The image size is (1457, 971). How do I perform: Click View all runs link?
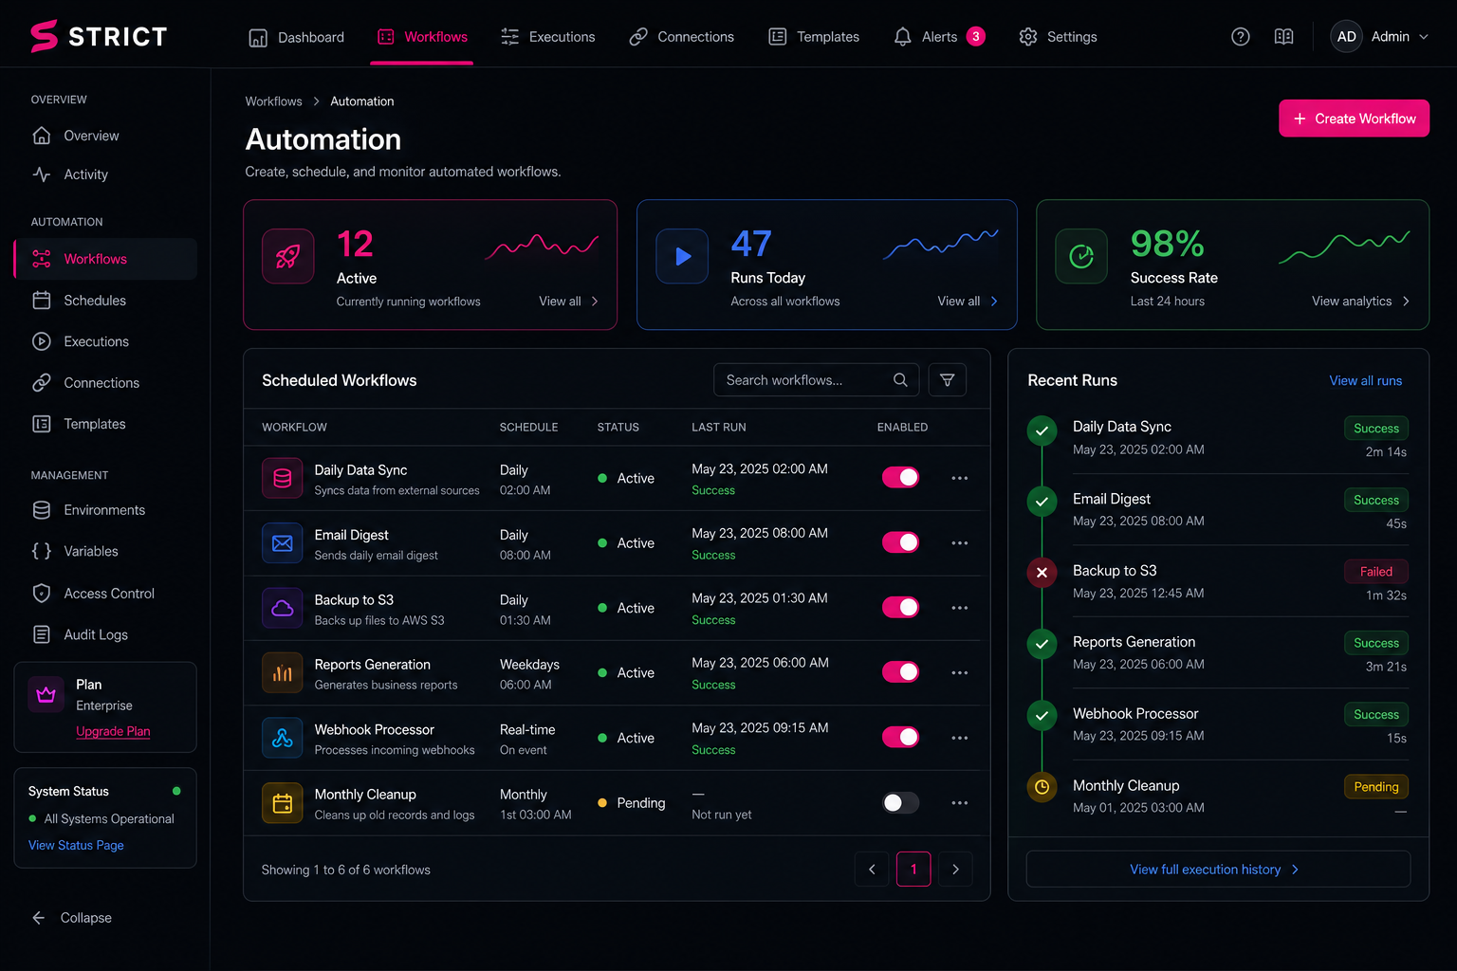[1365, 380]
